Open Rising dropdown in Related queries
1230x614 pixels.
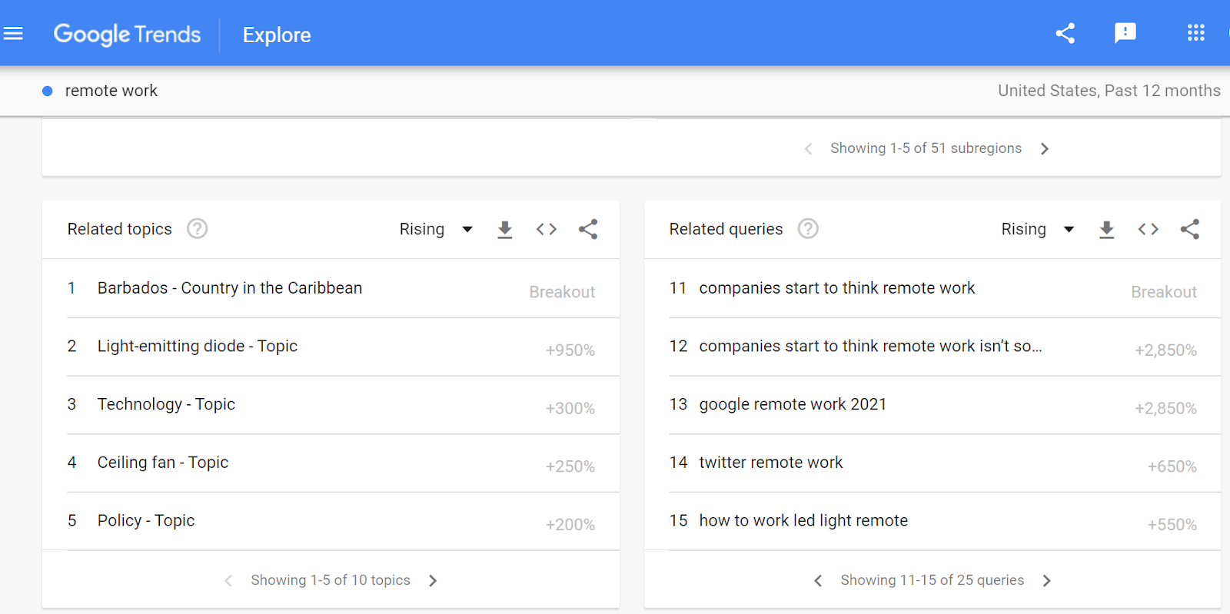point(1038,229)
